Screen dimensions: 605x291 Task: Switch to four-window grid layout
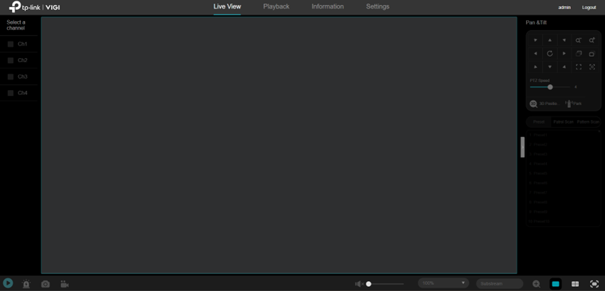pos(575,284)
